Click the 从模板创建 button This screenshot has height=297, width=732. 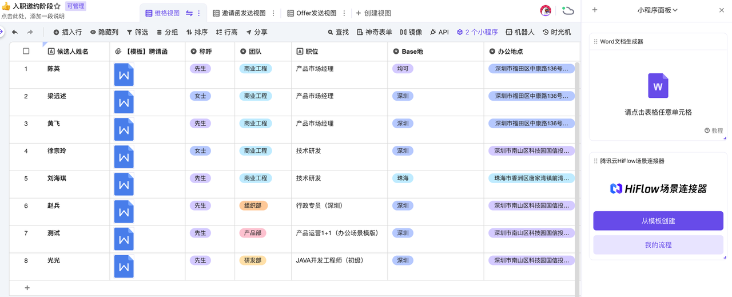click(x=658, y=221)
